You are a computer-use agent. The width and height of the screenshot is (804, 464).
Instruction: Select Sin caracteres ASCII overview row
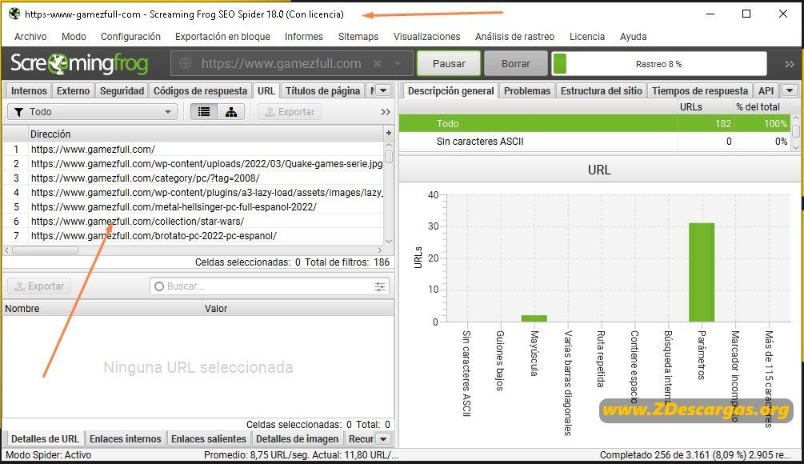[594, 141]
